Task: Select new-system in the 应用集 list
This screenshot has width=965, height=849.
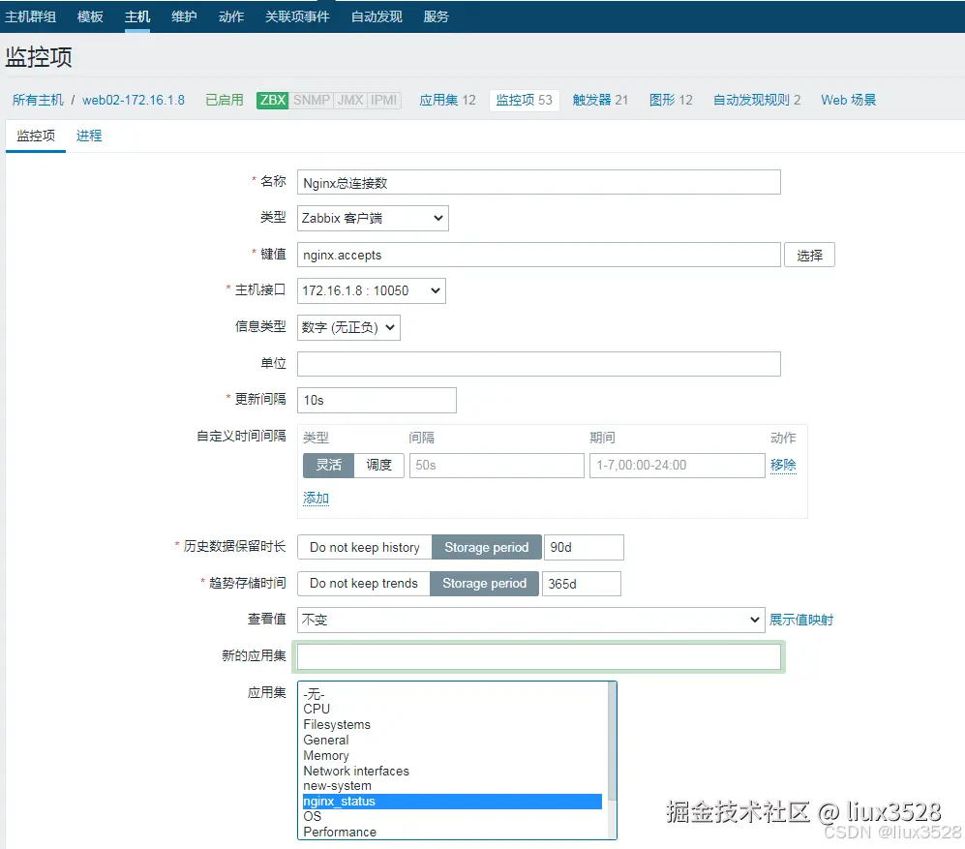Action: click(x=452, y=786)
